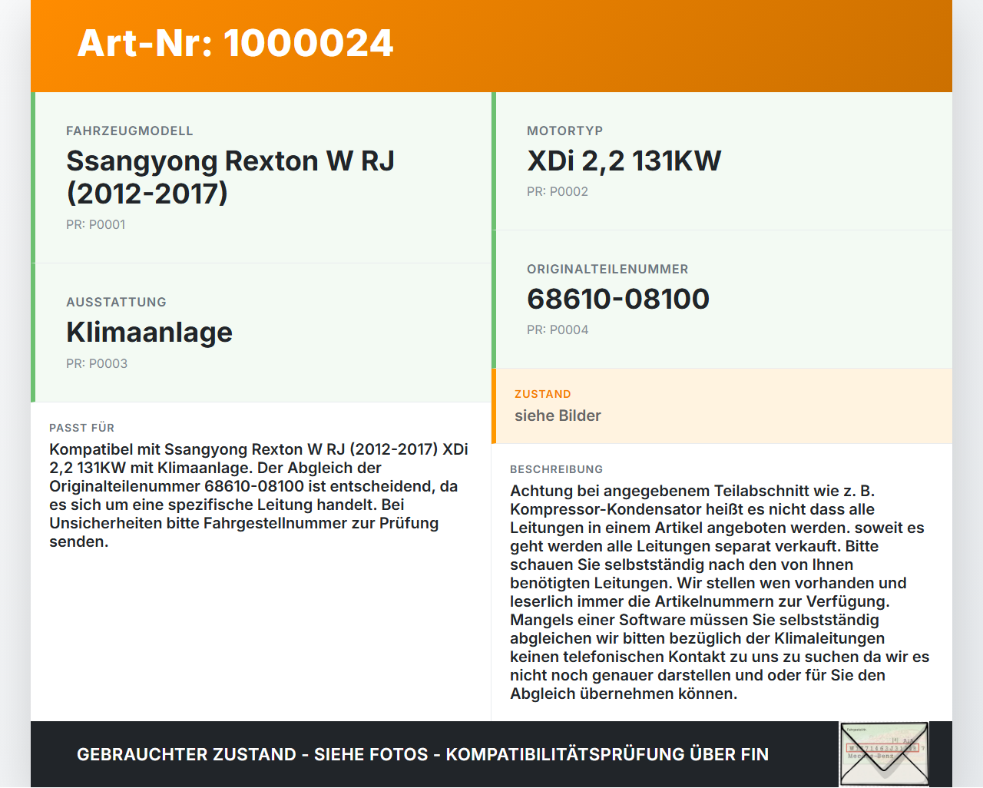The width and height of the screenshot is (983, 788).
Task: Click the MOTORTYP label
Action: coord(565,131)
